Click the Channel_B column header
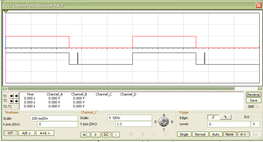 pyautogui.click(x=79, y=94)
